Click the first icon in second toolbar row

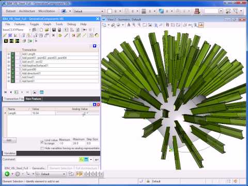click(5, 35)
